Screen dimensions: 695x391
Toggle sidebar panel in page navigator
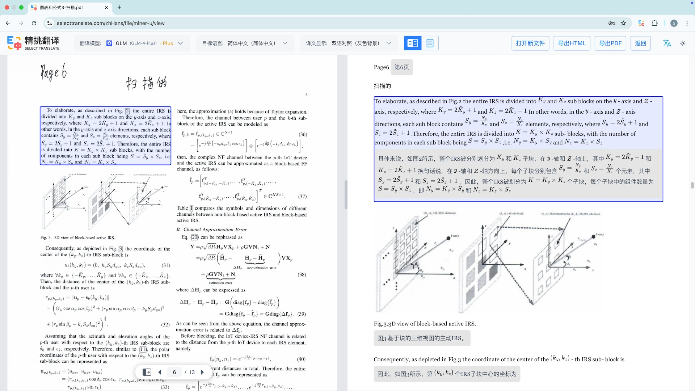(147, 372)
